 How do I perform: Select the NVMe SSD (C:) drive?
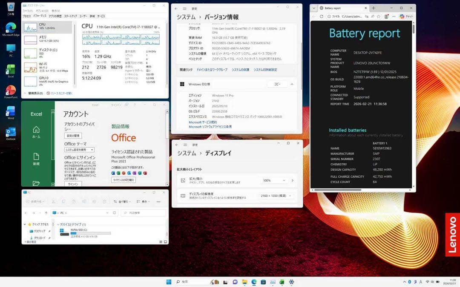pos(85,233)
